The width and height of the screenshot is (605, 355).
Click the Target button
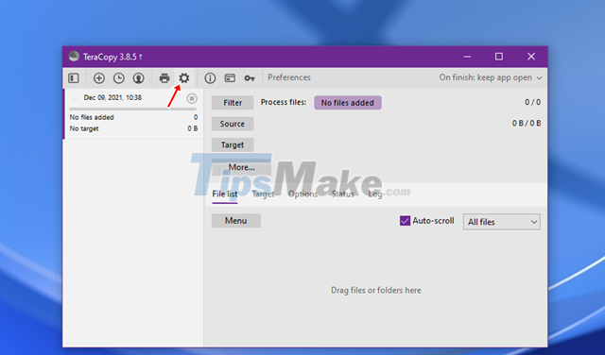pos(233,145)
